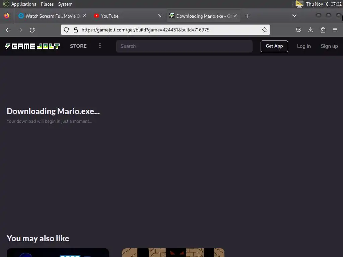Save page to Pocket

click(298, 30)
